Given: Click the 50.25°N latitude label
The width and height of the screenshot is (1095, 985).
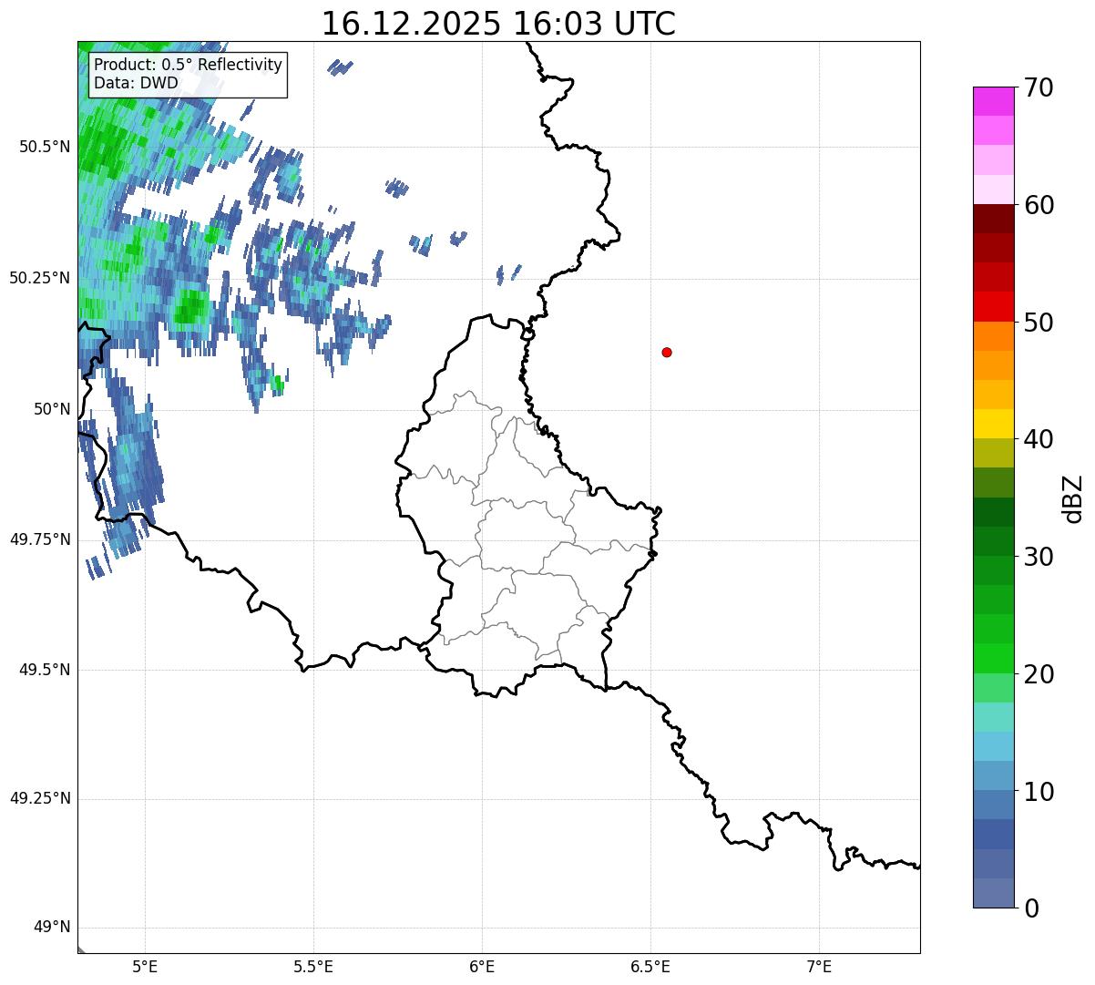Looking at the screenshot, I should pyautogui.click(x=40, y=278).
